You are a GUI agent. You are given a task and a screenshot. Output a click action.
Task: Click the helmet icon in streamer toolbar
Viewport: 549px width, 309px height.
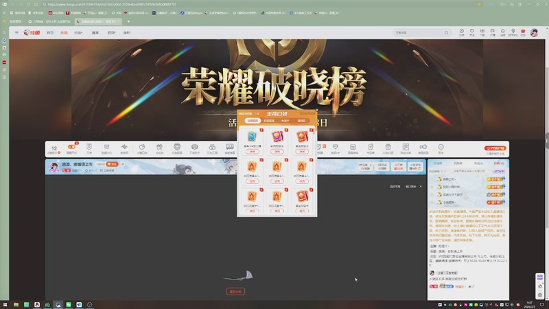(x=177, y=148)
